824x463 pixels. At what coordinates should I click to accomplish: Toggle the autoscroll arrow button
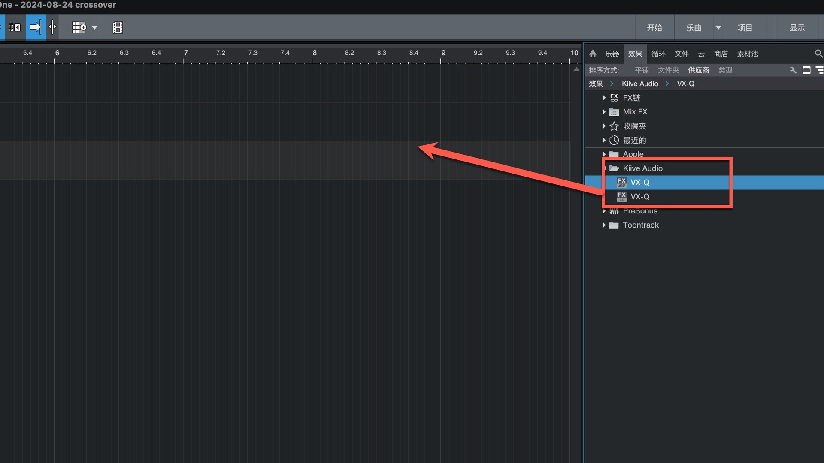point(36,27)
